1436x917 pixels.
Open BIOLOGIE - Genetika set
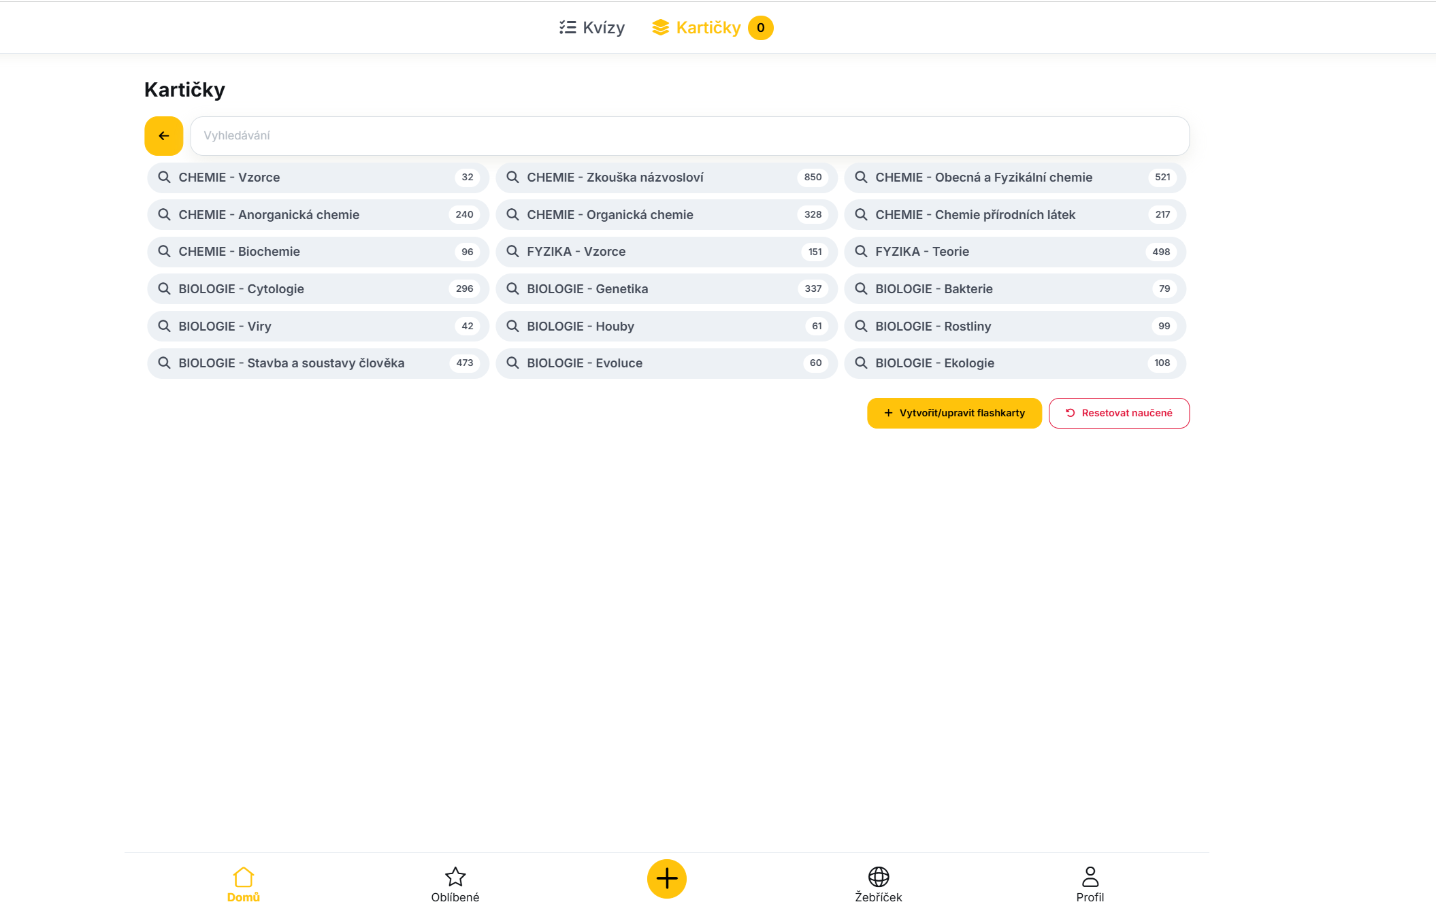pyautogui.click(x=666, y=289)
